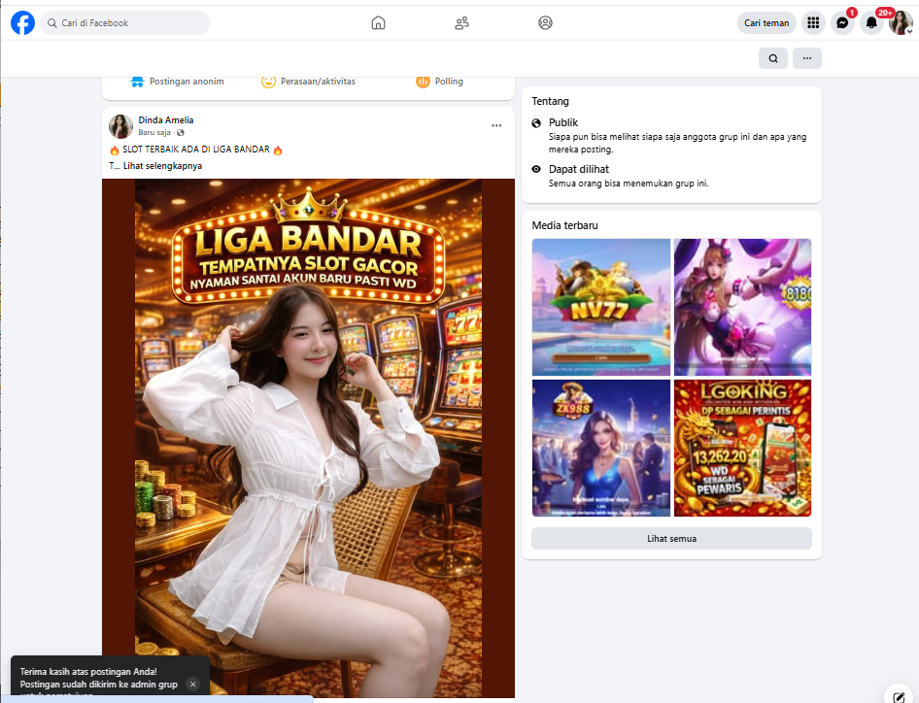Click the new message compose icon

(899, 696)
